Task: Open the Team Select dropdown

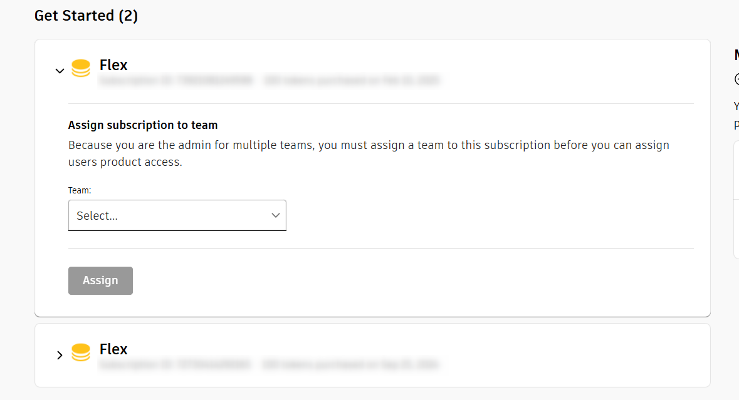Action: click(177, 215)
